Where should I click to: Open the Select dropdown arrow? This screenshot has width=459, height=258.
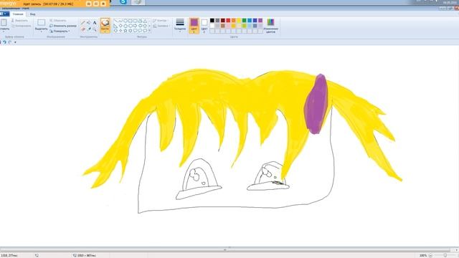42,32
